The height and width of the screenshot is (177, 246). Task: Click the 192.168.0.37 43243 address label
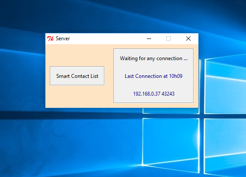coord(154,94)
